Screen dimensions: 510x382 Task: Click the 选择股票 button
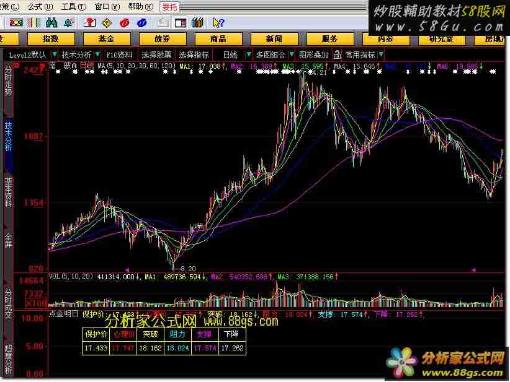point(156,54)
